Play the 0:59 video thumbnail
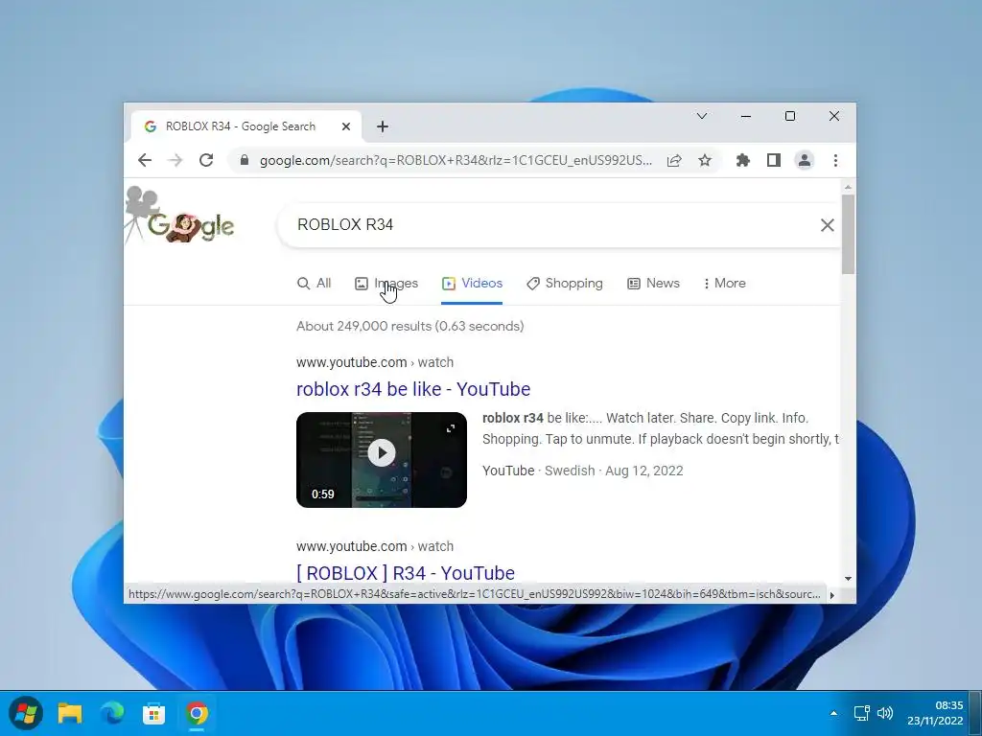The image size is (982, 736). [x=382, y=460]
